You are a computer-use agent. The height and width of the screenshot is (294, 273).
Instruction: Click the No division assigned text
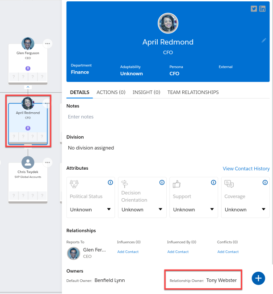pyautogui.click(x=91, y=148)
